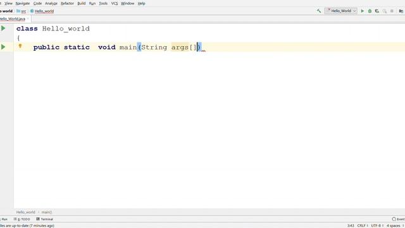
Task: Select the Hello_world class breadcrumb in navigation bar
Action: point(42,11)
